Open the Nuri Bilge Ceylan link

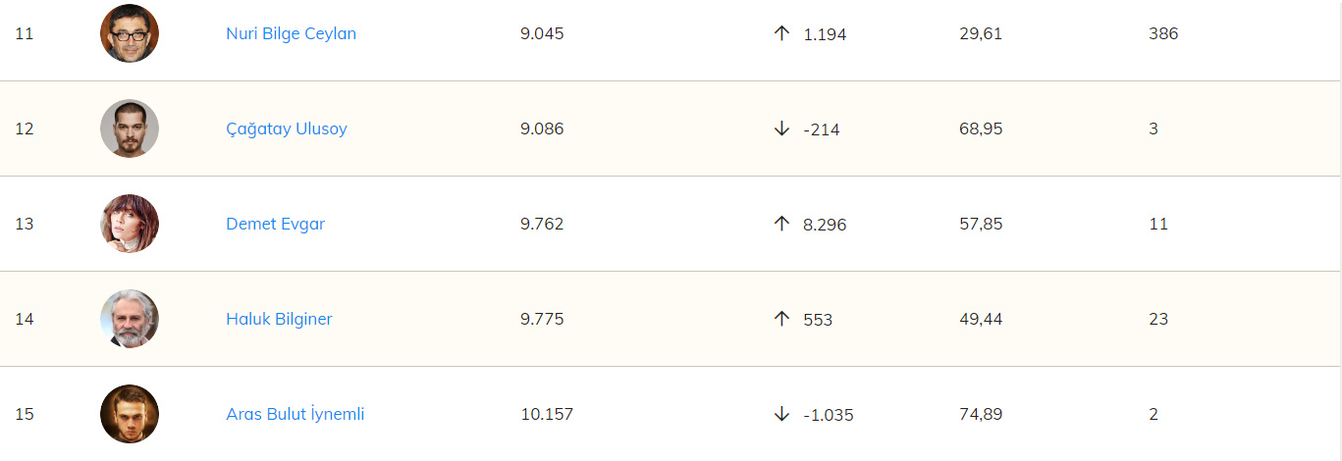tap(291, 33)
